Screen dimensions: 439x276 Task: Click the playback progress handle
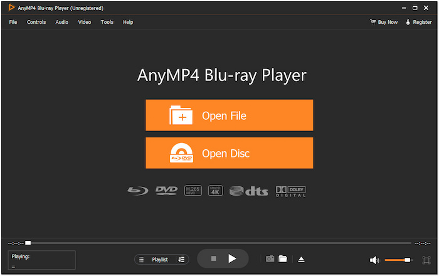pyautogui.click(x=28, y=243)
